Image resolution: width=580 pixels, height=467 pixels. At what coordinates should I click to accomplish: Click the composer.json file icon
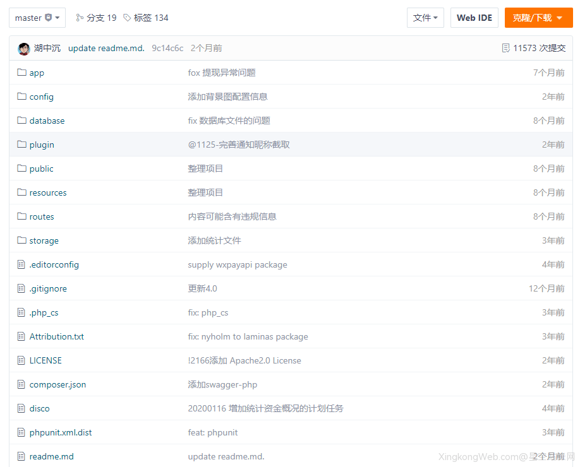(21, 384)
